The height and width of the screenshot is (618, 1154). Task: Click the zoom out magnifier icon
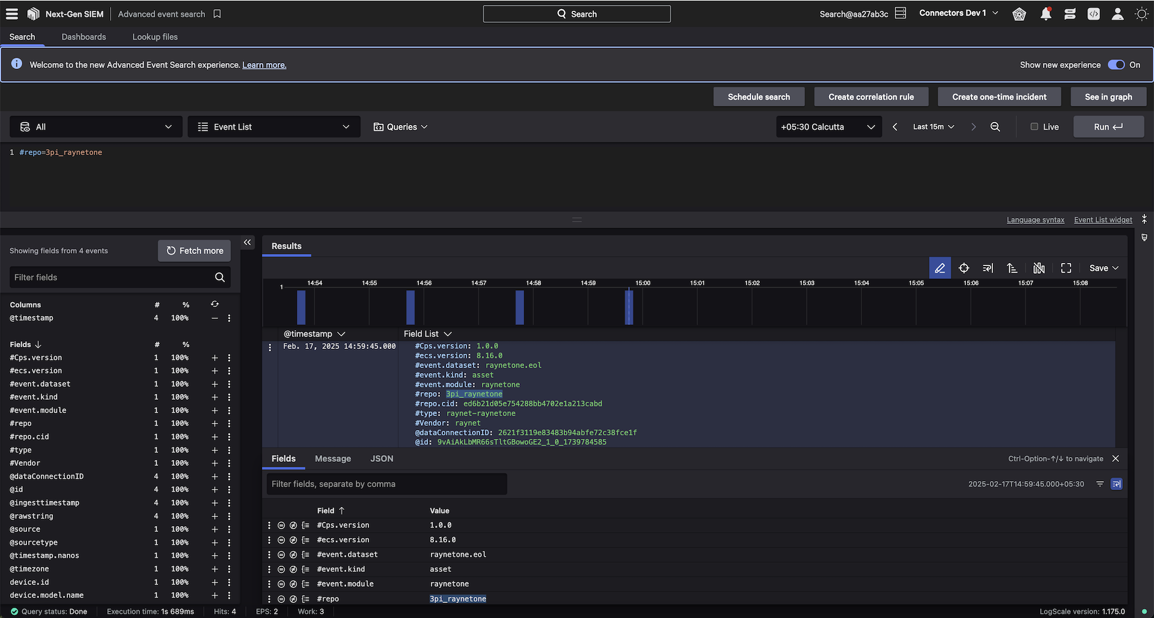coord(995,127)
